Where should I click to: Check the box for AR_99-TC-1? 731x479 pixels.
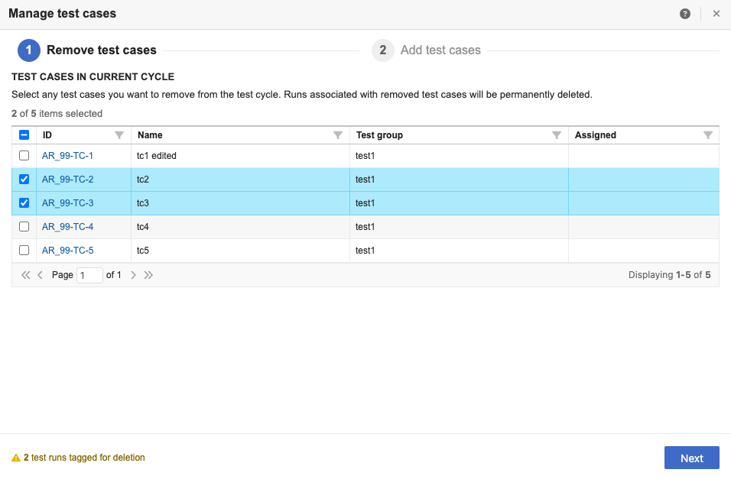pos(24,156)
